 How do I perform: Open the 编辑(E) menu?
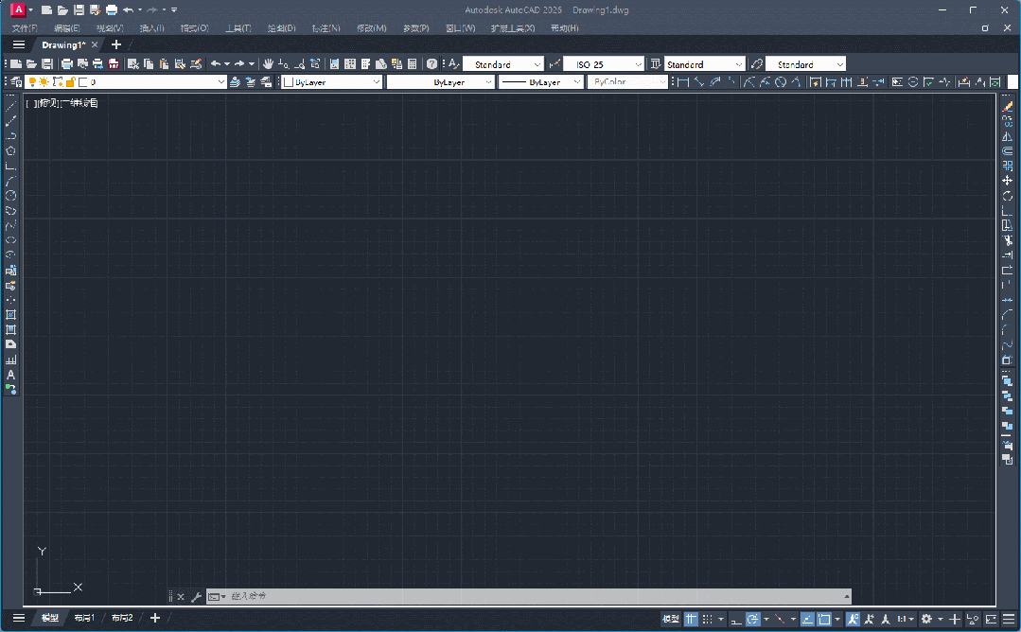(67, 28)
